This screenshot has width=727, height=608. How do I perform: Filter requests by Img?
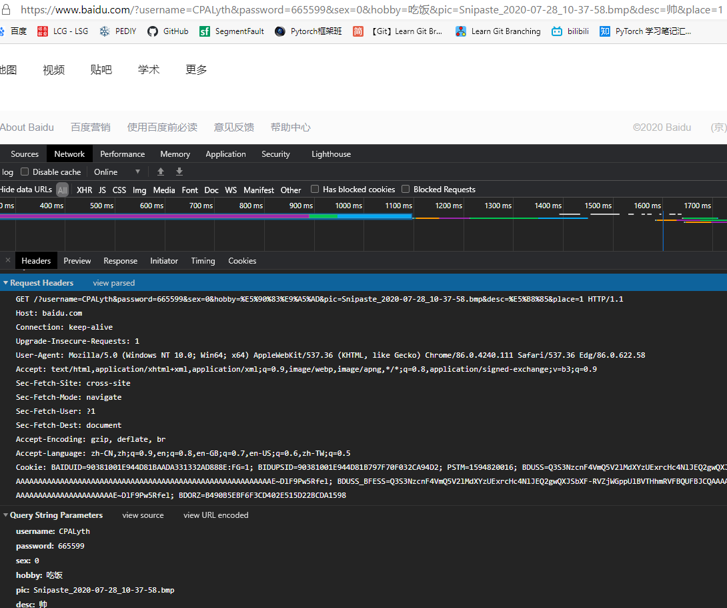(139, 190)
